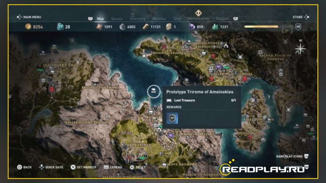This screenshot has width=326, height=183.
Task: Click the drachmae gold coin icon
Action: pyautogui.click(x=28, y=26)
